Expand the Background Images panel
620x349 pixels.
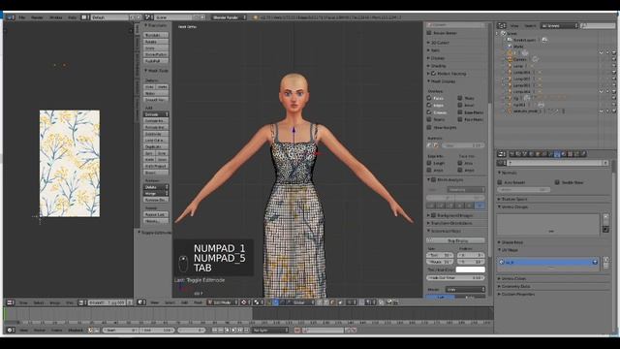449,215
